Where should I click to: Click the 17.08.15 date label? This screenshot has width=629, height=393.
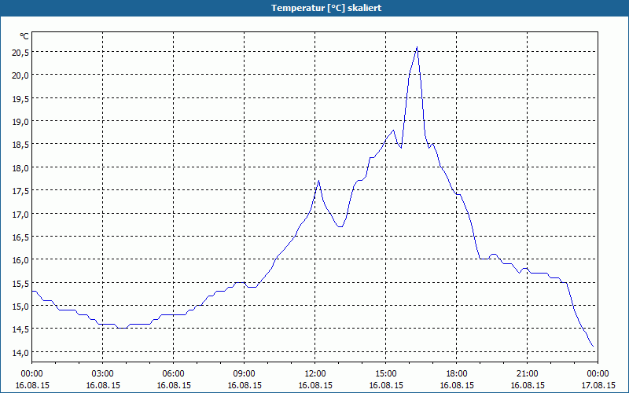598,385
